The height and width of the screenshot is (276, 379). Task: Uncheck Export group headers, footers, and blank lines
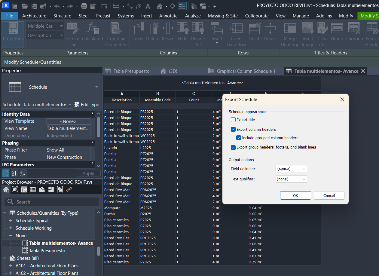233,147
